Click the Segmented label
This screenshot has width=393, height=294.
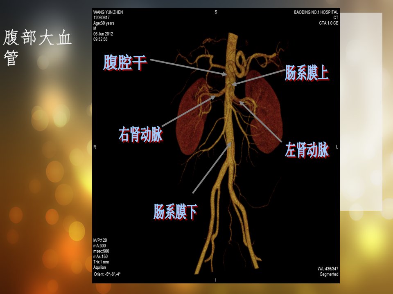point(329,274)
